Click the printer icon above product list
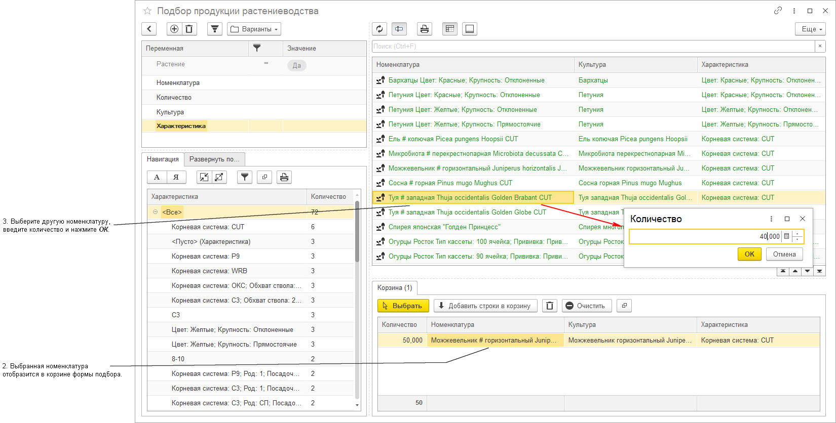836x423 pixels. 424,29
